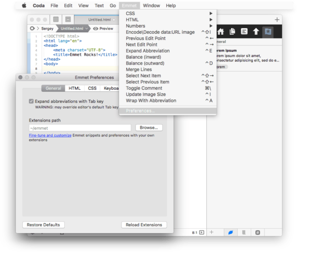309x262 pixels.
Task: Select the Lorem Ipsum clip entry
Action: (249, 60)
